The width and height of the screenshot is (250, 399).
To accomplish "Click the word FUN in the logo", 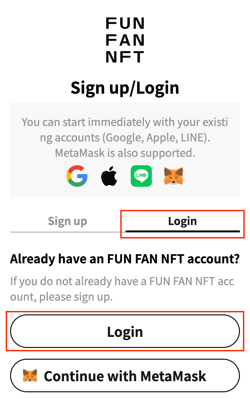I will click(x=125, y=24).
